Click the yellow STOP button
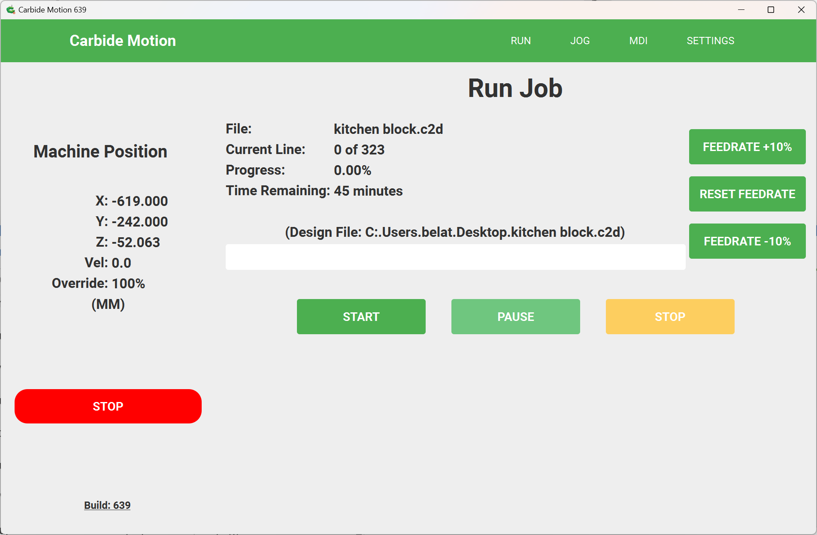The image size is (817, 535). click(x=670, y=317)
